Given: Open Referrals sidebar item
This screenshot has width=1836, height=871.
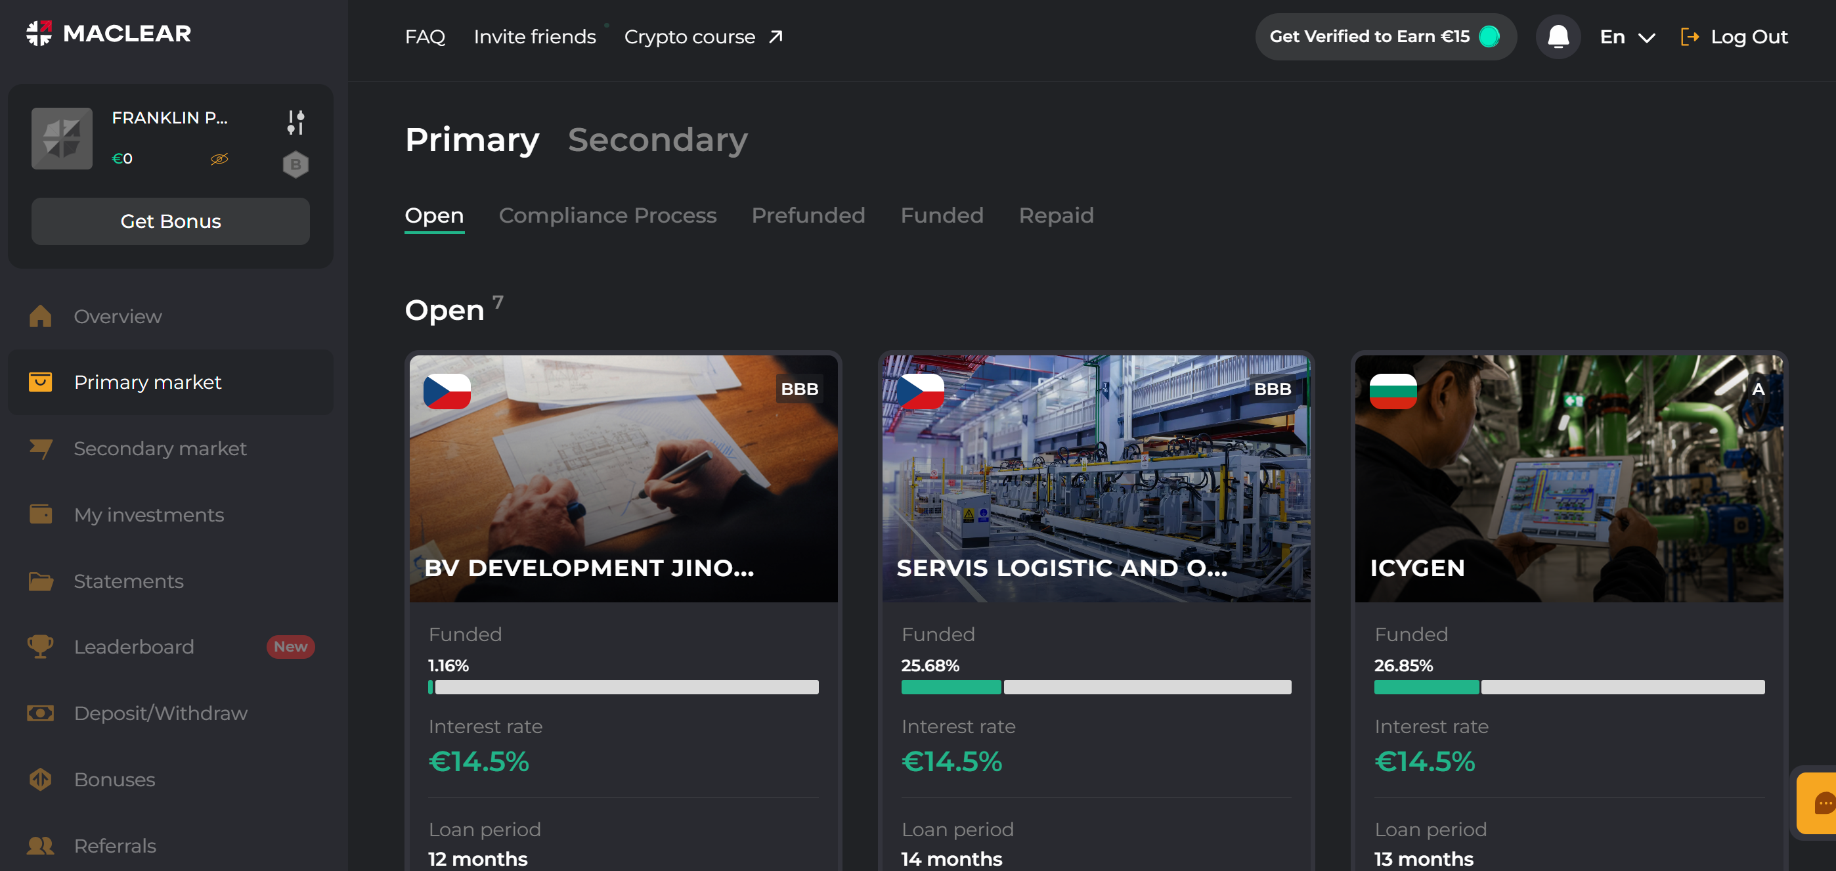Looking at the screenshot, I should click(170, 845).
